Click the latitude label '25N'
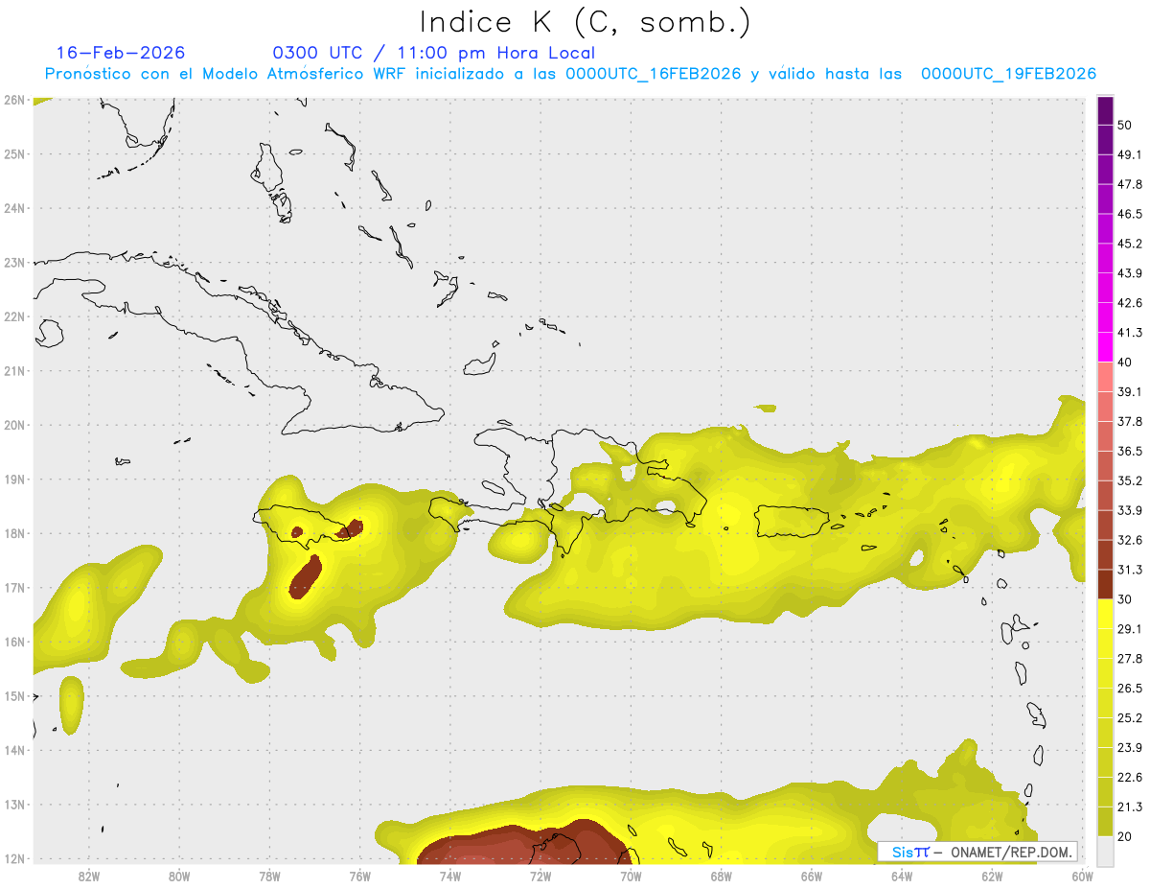The image size is (1150, 889). [x=13, y=153]
